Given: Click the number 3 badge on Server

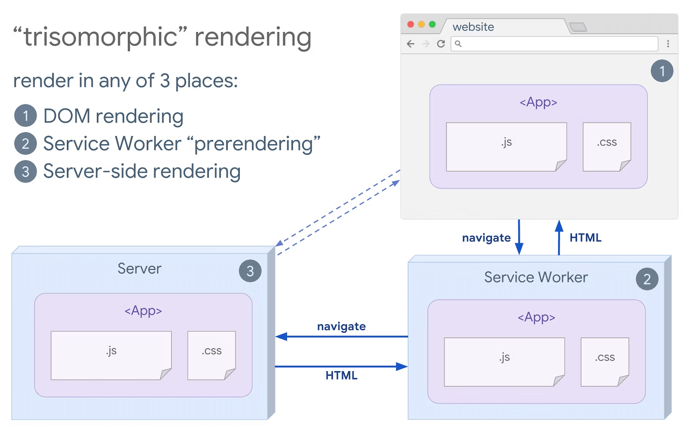Looking at the screenshot, I should [x=250, y=271].
